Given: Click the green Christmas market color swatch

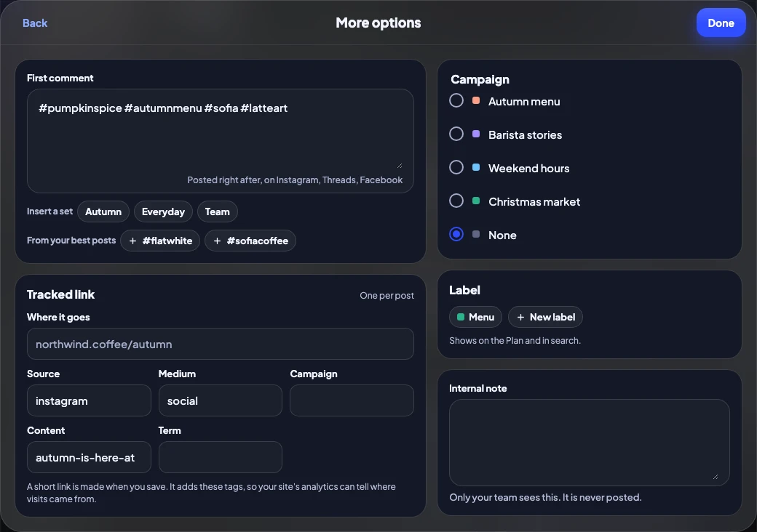Looking at the screenshot, I should click(476, 201).
